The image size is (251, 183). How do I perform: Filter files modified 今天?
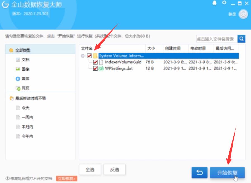click(26, 108)
